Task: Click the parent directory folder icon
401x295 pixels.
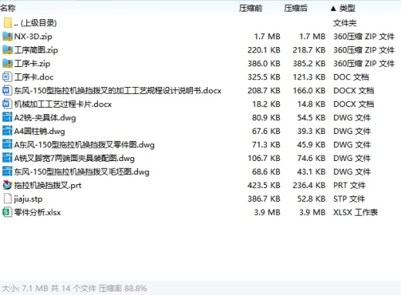Action: pos(8,23)
